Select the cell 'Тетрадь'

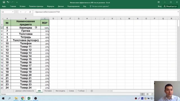click(x=26, y=37)
